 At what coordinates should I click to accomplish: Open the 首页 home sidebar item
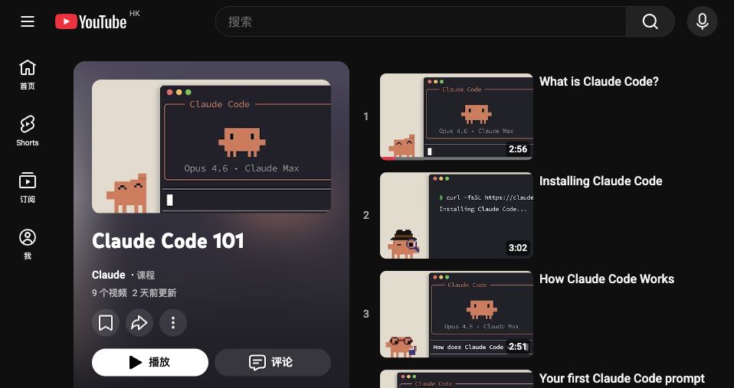(x=28, y=75)
